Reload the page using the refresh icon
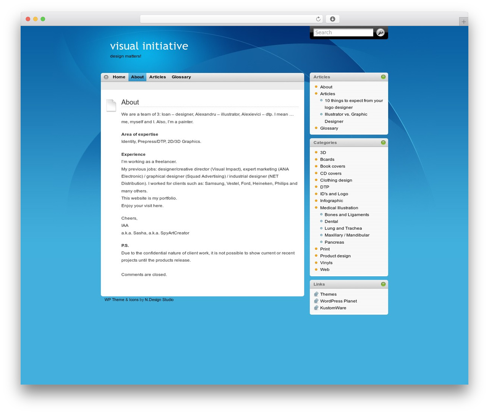The width and height of the screenshot is (489, 414). (x=318, y=19)
